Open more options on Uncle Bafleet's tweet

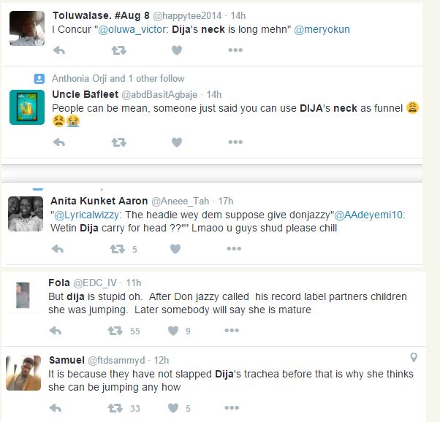pyautogui.click(x=235, y=142)
